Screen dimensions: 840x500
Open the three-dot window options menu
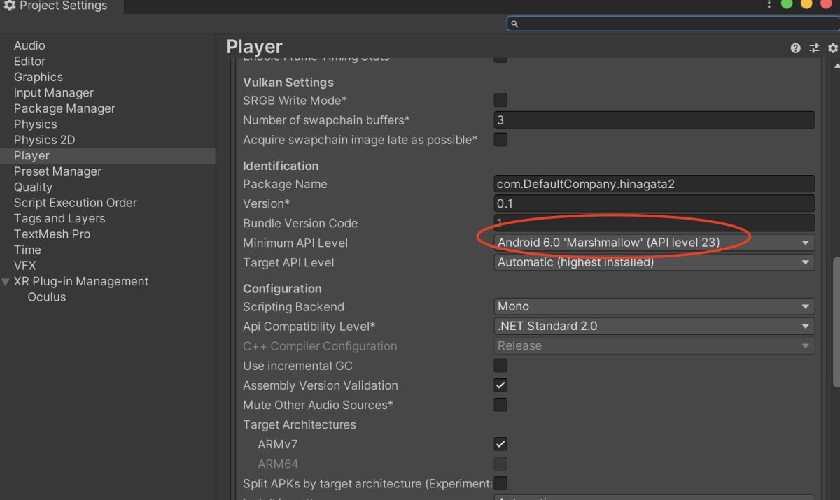click(x=769, y=5)
